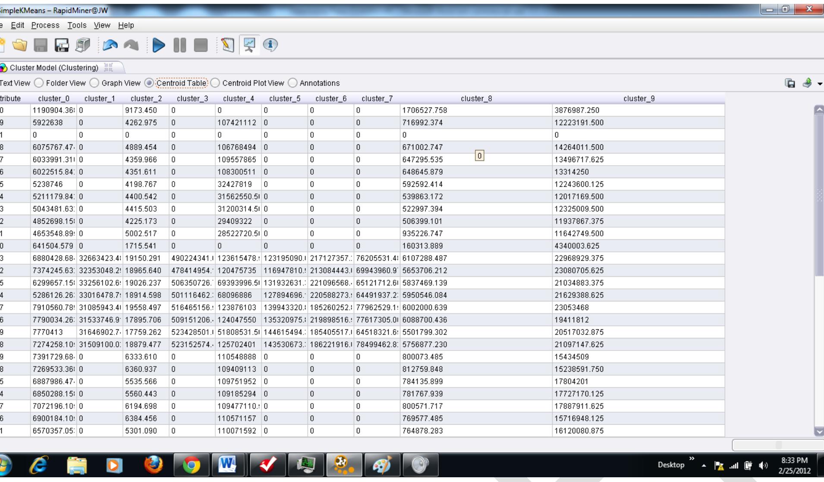Run the process with the Play button

(158, 45)
